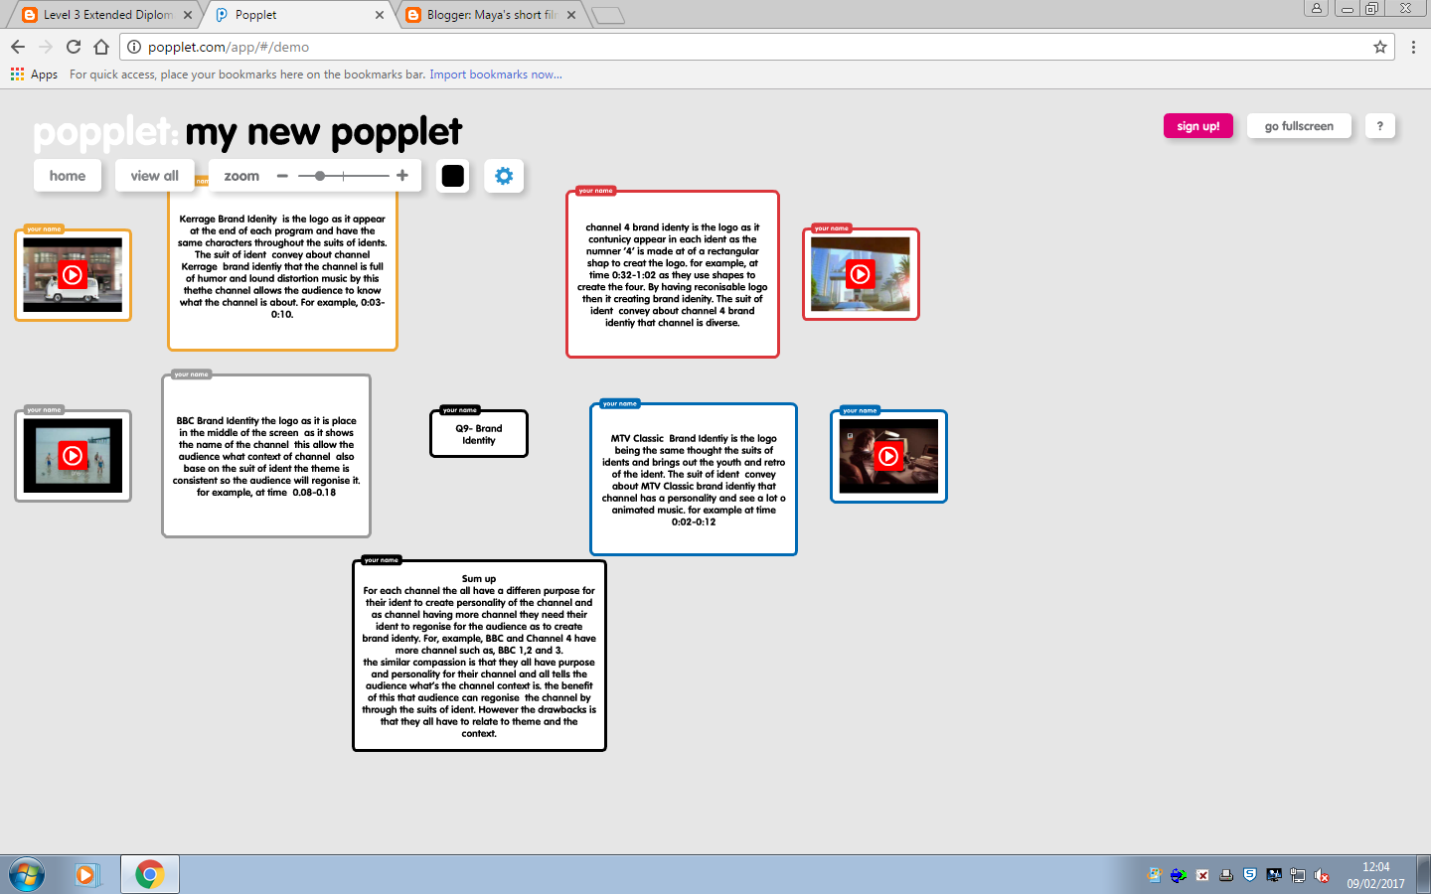
Task: Click the browser back arrow
Action: coord(18,47)
